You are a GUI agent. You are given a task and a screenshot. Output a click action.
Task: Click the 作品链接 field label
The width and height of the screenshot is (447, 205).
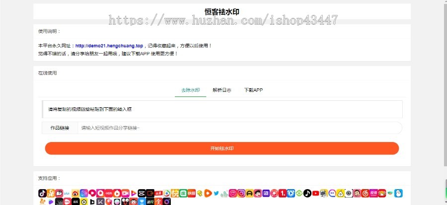[x=60, y=128]
